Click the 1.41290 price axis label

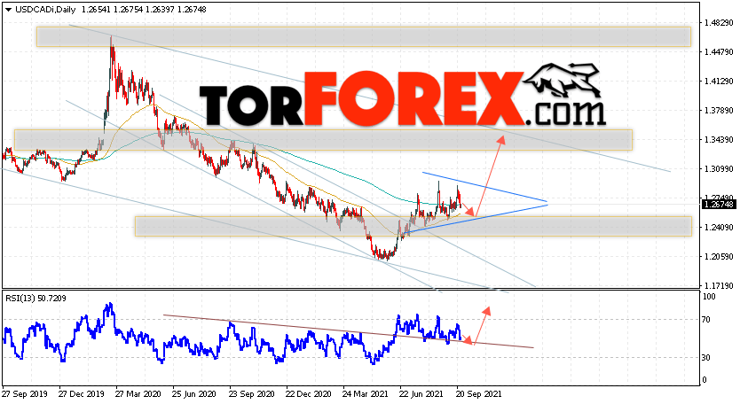pos(719,82)
